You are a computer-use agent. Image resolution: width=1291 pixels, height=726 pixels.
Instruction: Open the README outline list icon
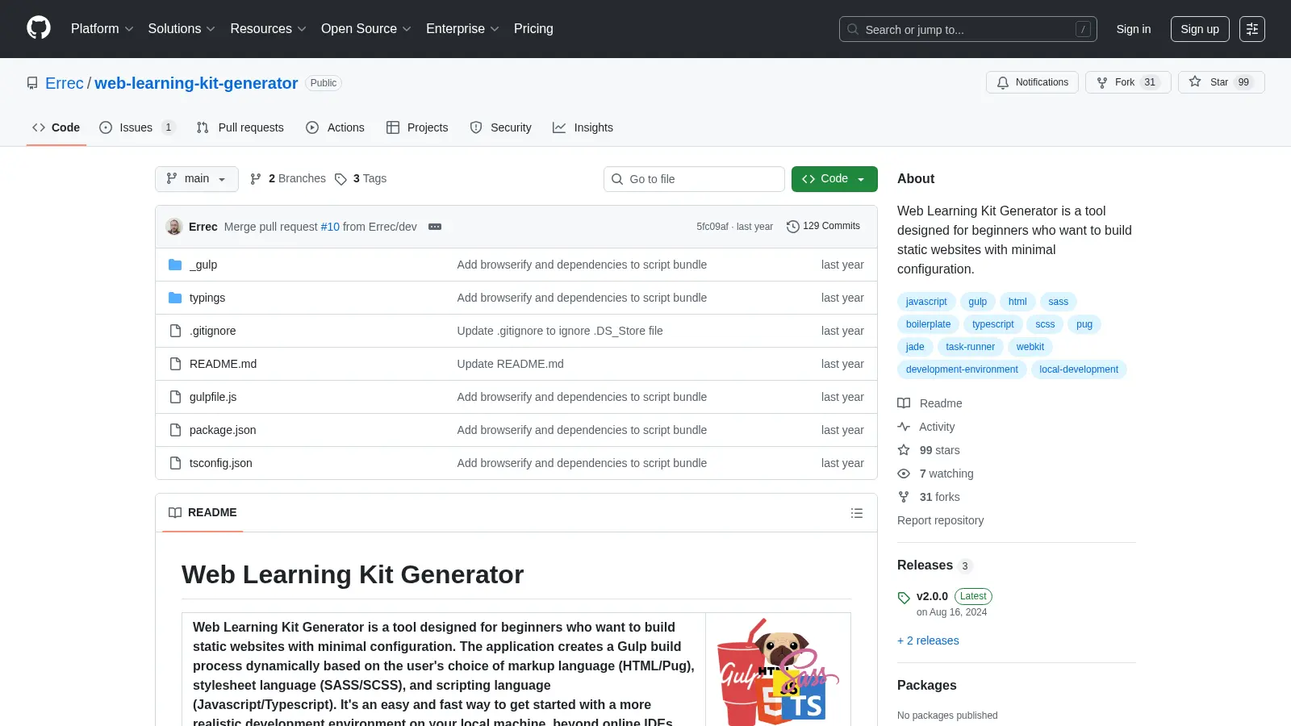(857, 513)
